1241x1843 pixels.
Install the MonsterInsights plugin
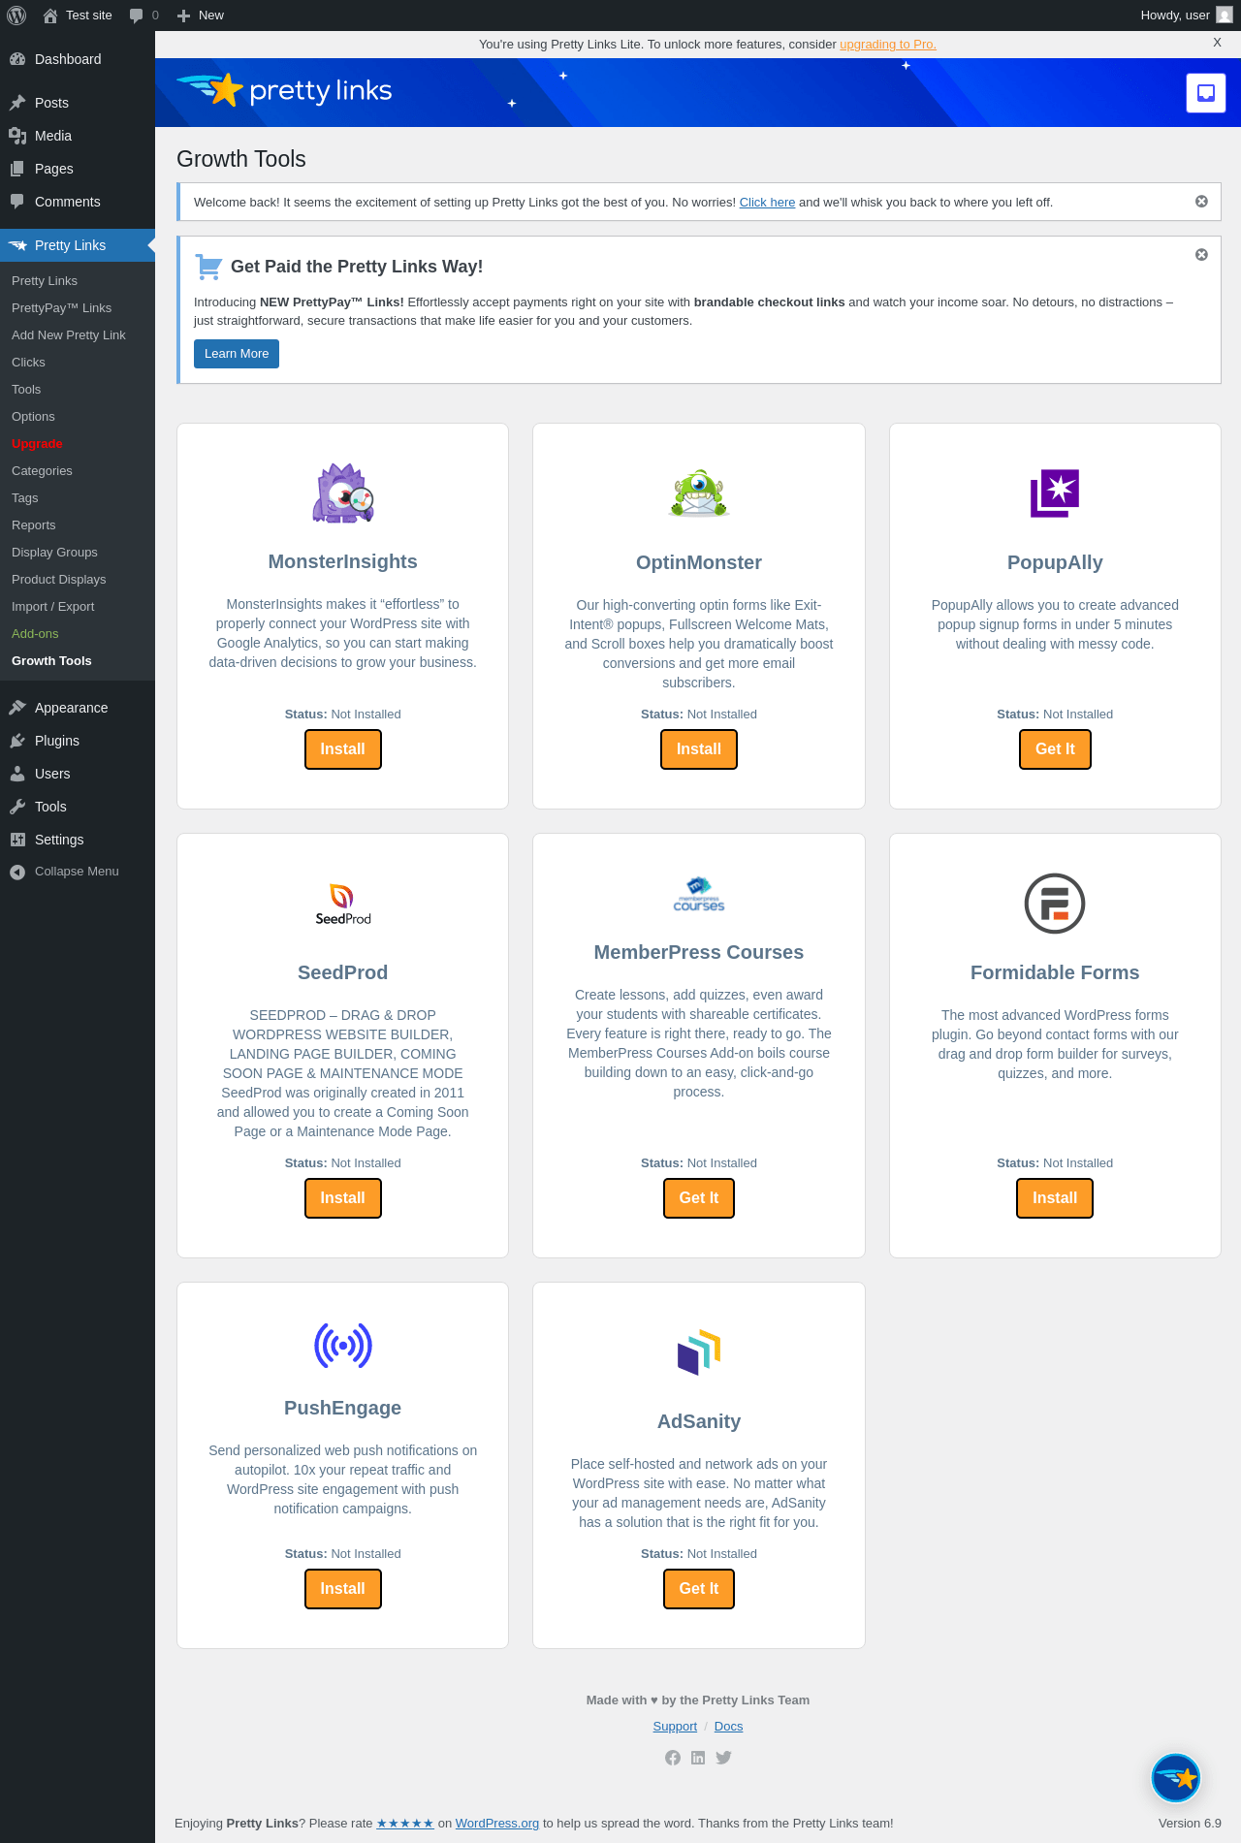343,749
